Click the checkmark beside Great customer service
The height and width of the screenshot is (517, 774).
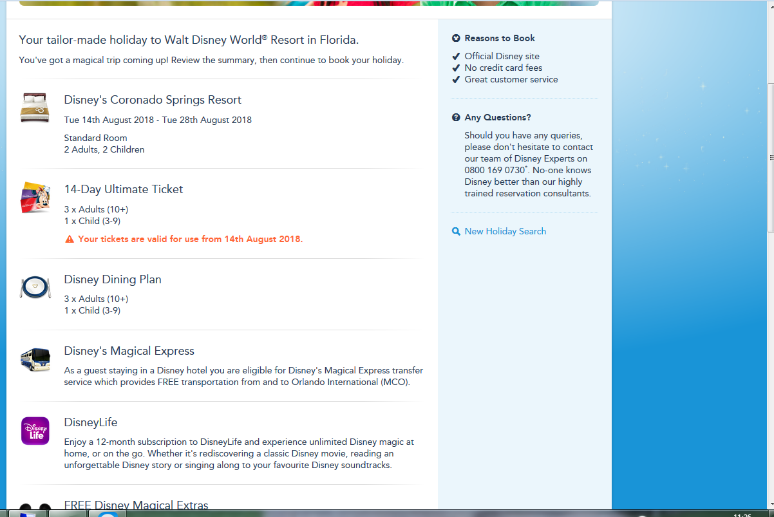456,79
